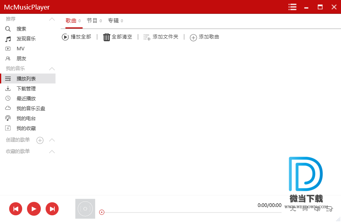Collapse the 推荐 section
The height and width of the screenshot is (222, 341).
click(x=52, y=19)
